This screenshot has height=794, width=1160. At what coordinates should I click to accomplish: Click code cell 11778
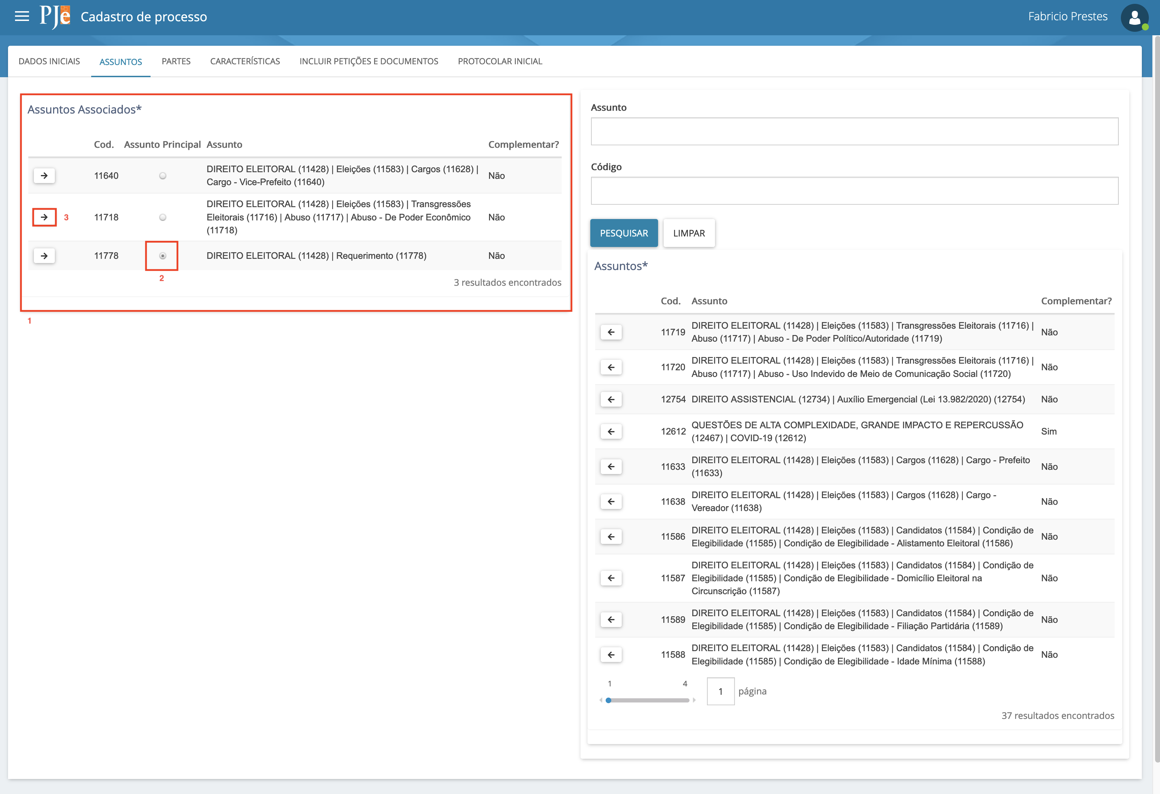coord(106,255)
